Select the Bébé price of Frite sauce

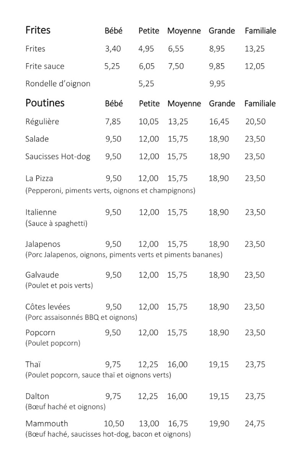tap(112, 66)
